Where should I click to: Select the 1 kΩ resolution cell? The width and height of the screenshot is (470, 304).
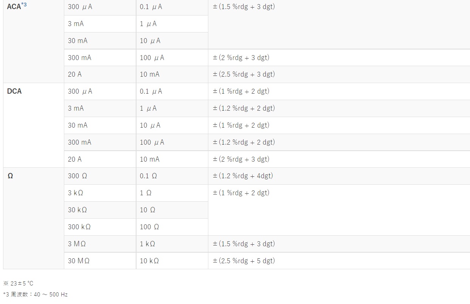[172, 244]
